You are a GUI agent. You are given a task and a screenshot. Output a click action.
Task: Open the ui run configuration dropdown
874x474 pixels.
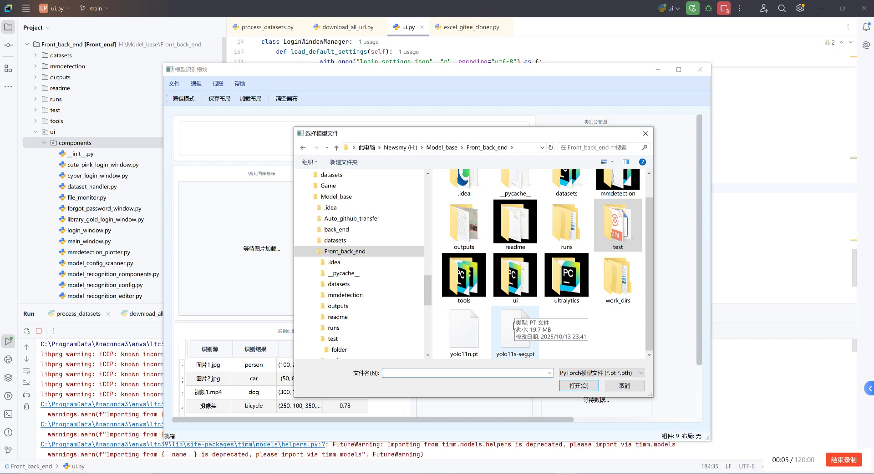(x=669, y=8)
